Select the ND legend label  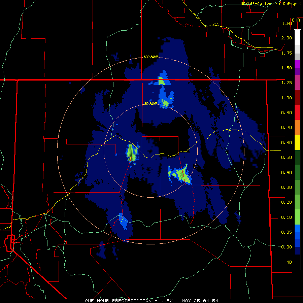point(289,262)
